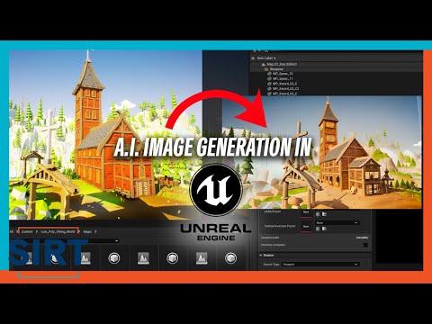This screenshot has width=432, height=324.
Task: Open Low_Poly_Viking_World in the breadcrumb path
Action: pos(58,231)
